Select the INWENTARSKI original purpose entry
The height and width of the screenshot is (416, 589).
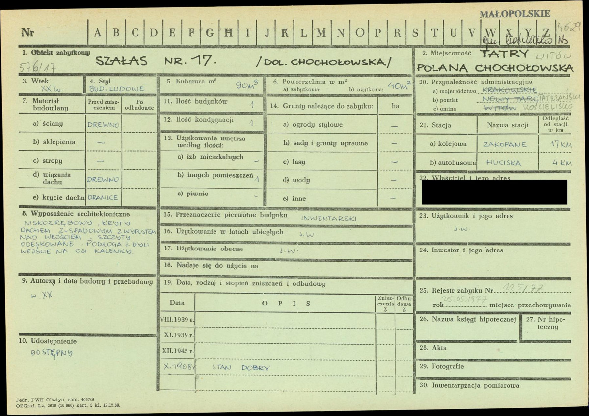click(328, 218)
